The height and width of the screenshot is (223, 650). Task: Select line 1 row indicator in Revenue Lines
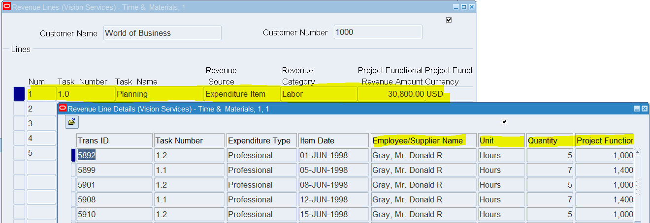coord(19,94)
